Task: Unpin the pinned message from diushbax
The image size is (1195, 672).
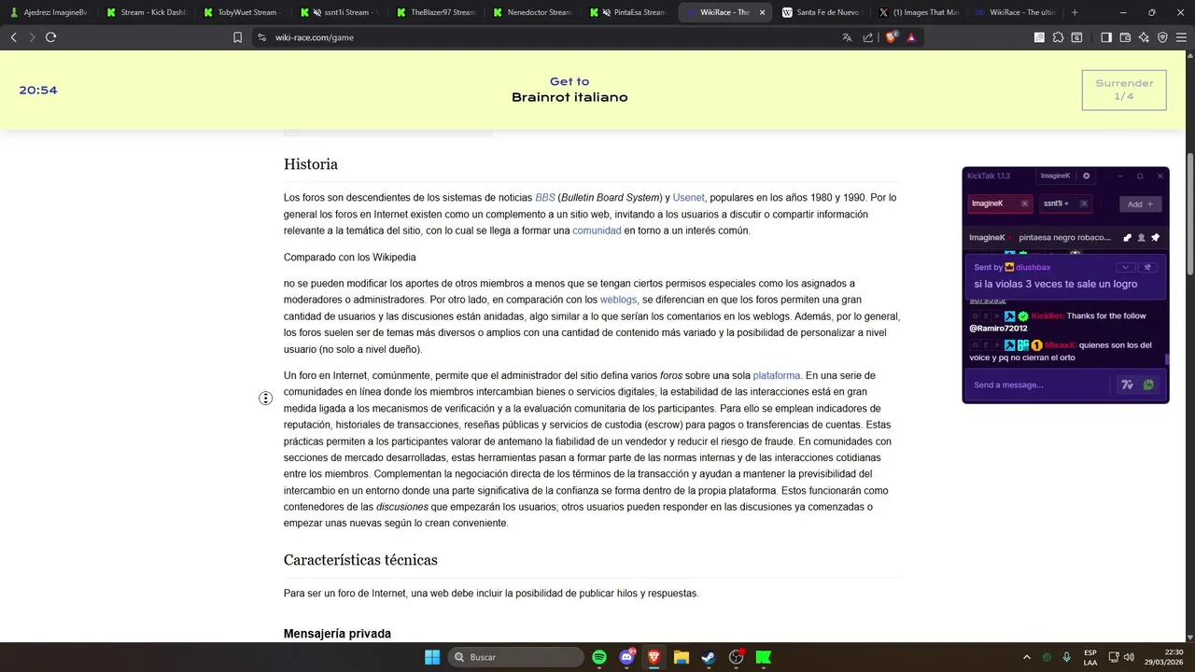Action: coord(1149,267)
